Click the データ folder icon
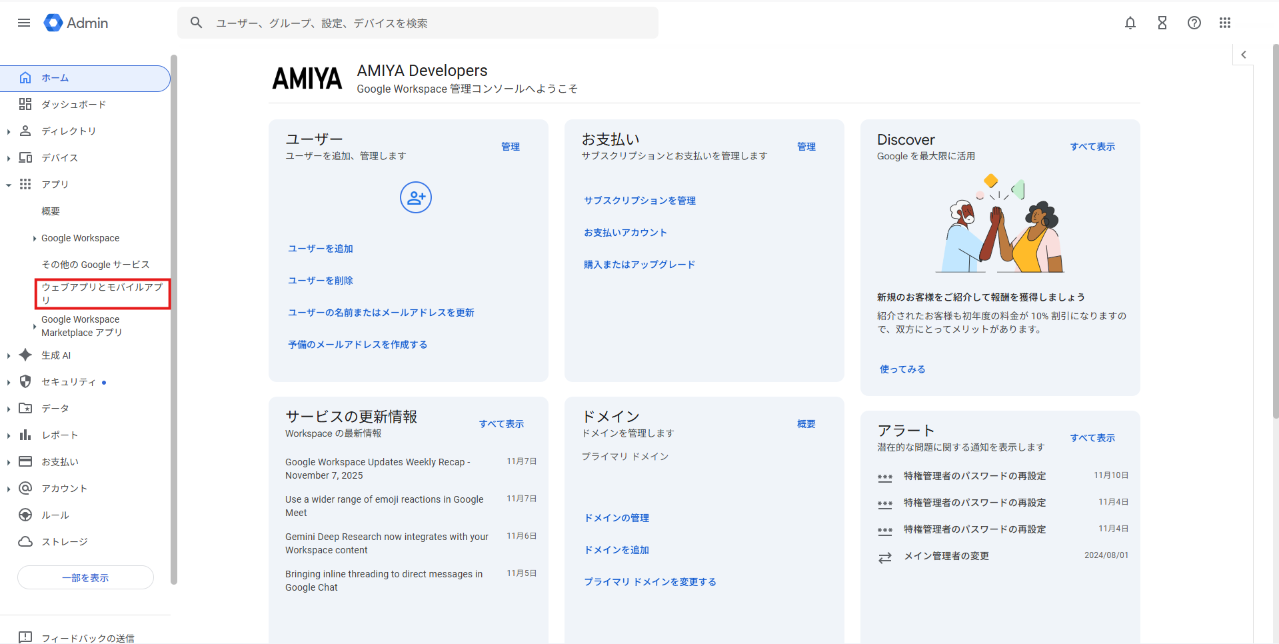This screenshot has height=644, width=1279. (x=25, y=408)
